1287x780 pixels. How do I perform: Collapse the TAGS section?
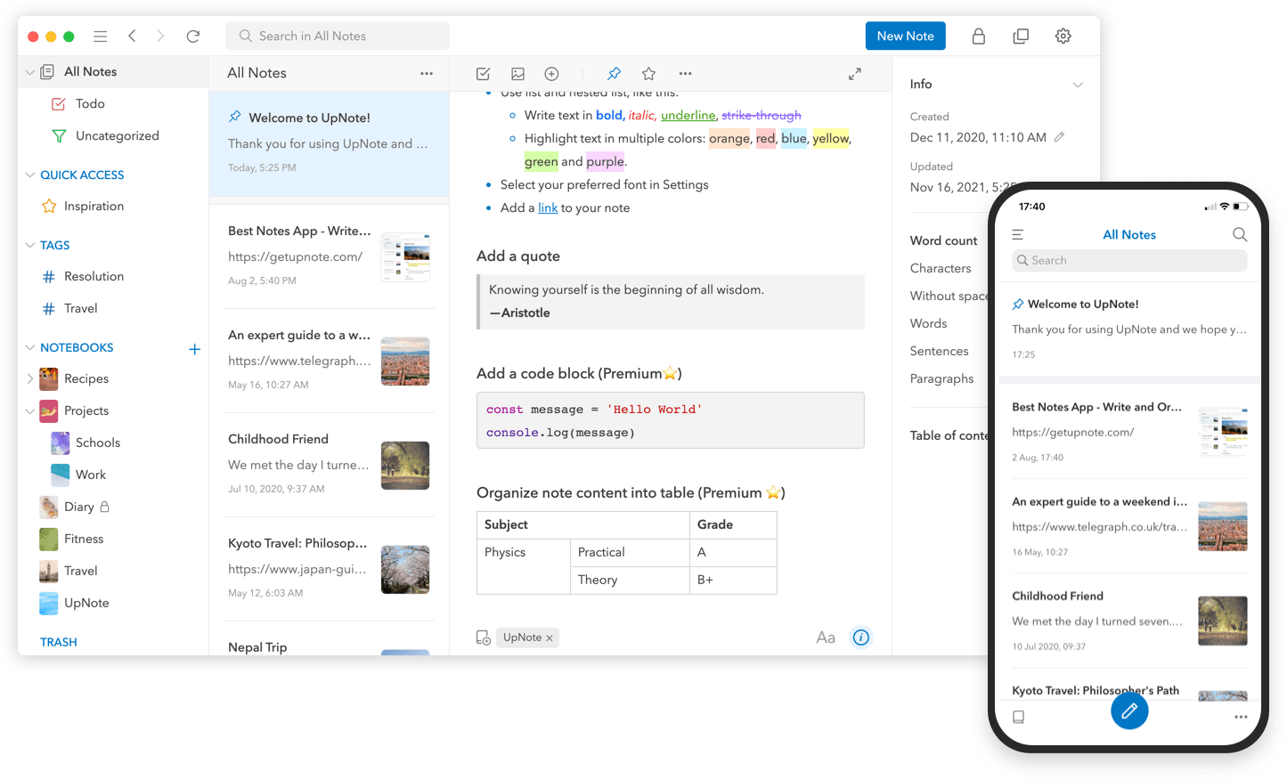point(30,246)
